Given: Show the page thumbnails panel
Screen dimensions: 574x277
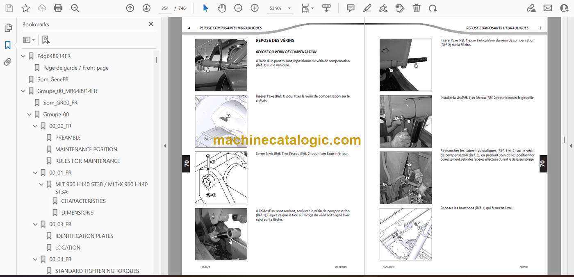Looking at the screenshot, I should 8,28.
